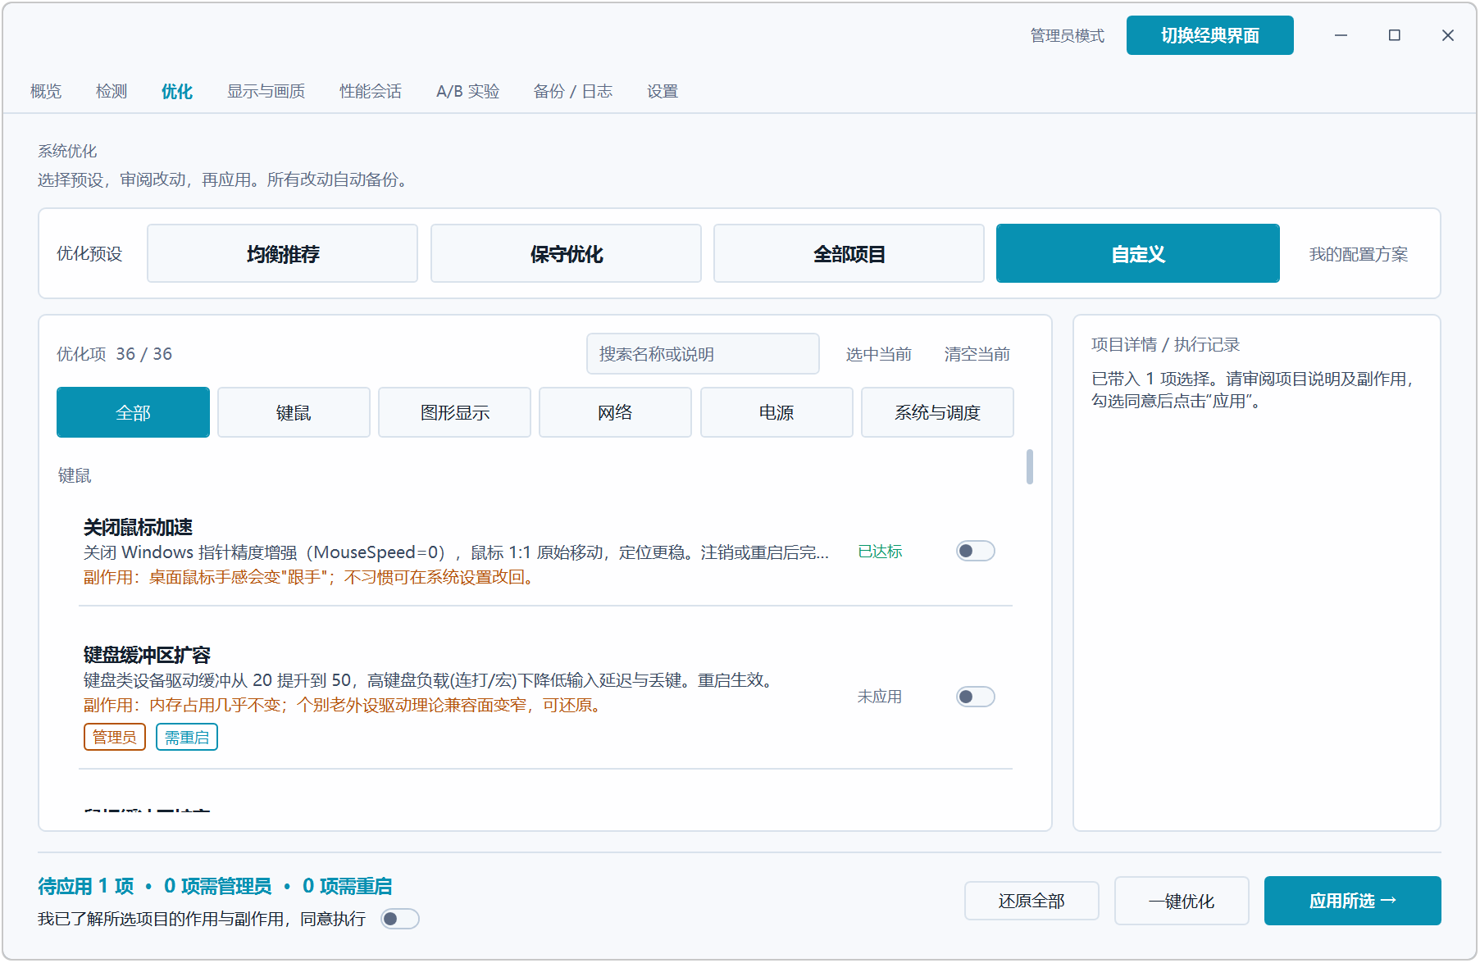The image size is (1480, 963).
Task: Click the 还原全部 button
Action: [1031, 901]
